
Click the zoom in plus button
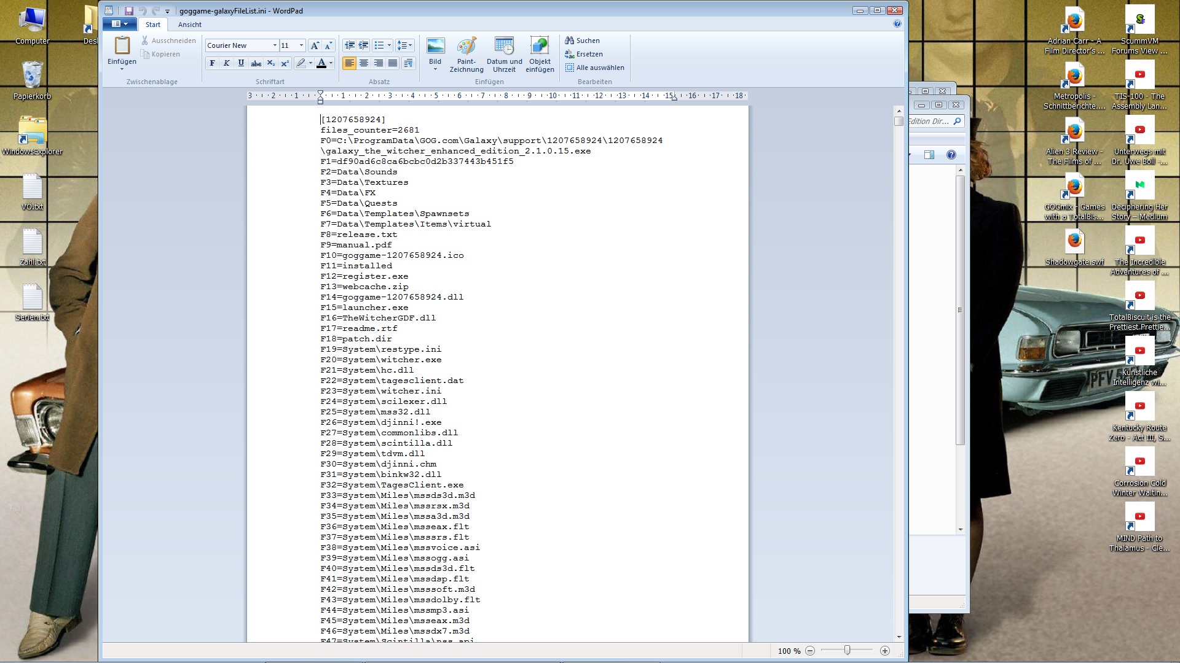click(x=885, y=651)
